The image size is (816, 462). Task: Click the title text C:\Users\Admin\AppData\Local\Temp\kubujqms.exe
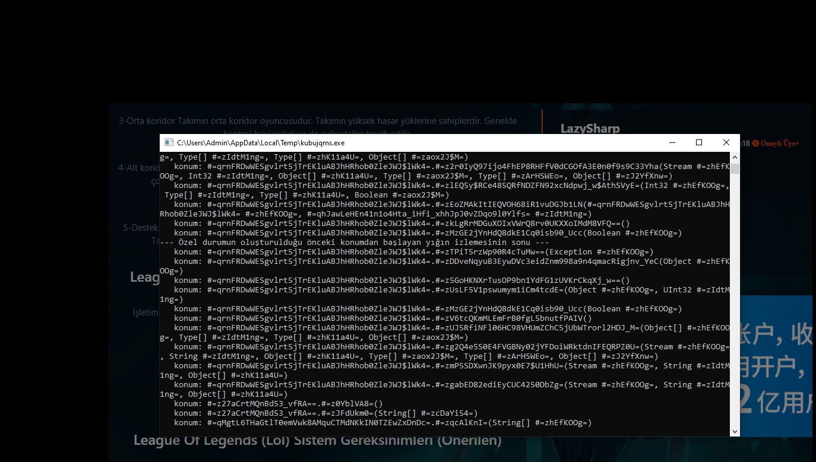click(x=261, y=143)
